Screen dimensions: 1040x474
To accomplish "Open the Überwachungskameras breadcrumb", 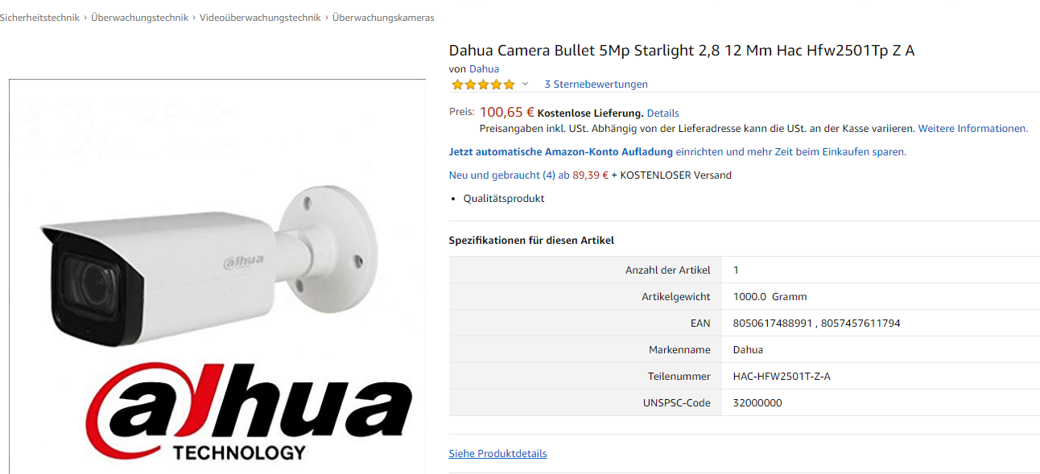I will pos(383,18).
